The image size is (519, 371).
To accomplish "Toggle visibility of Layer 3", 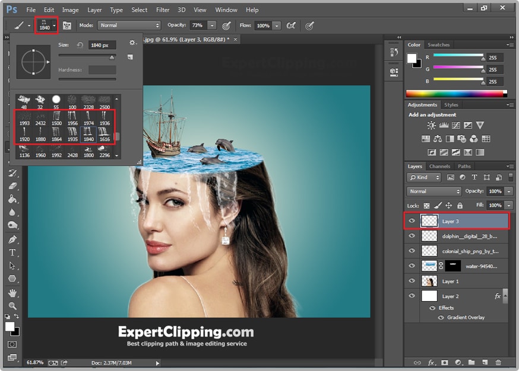I will (x=412, y=220).
